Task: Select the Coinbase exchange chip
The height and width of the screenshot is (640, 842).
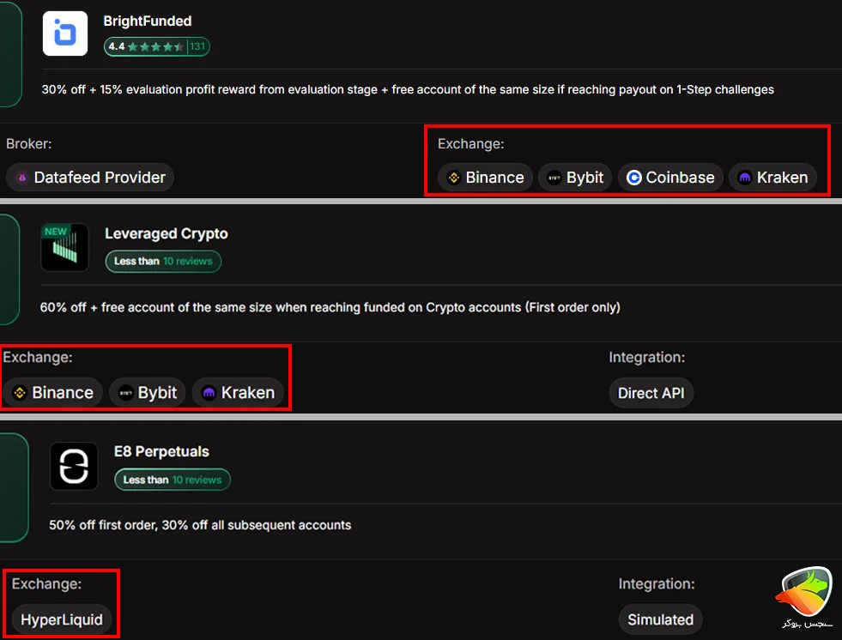Action: point(670,178)
